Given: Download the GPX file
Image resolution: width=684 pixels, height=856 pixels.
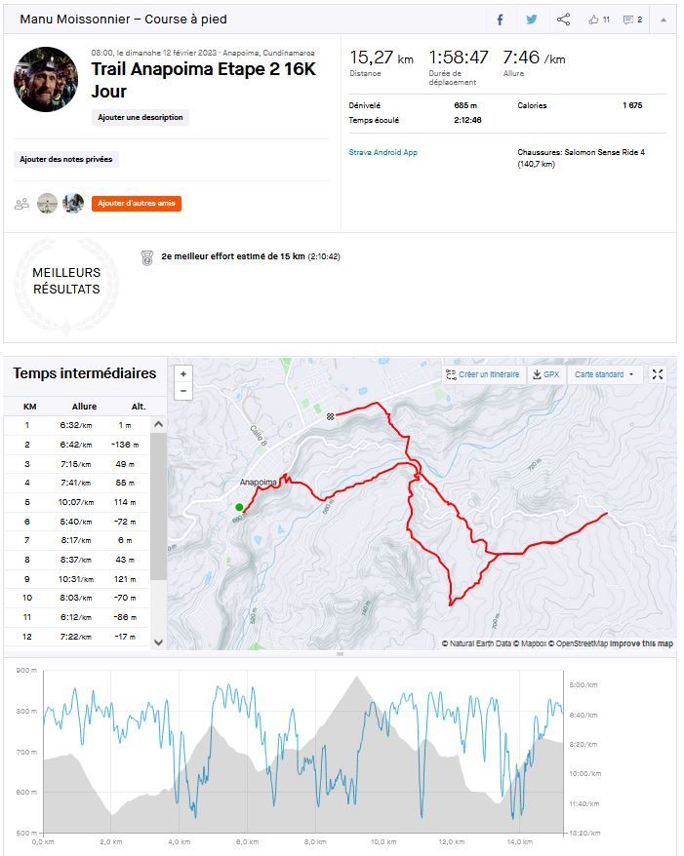Looking at the screenshot, I should pos(545,374).
